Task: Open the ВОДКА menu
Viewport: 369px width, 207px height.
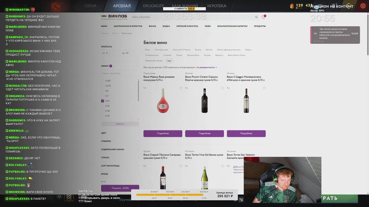Action: [166, 26]
